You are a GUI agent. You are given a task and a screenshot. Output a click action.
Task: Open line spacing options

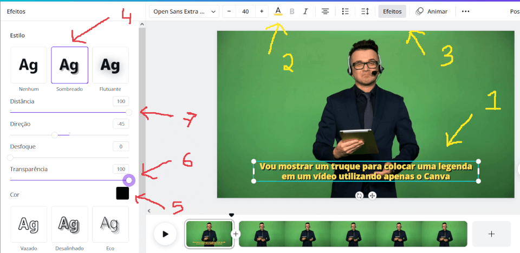365,11
